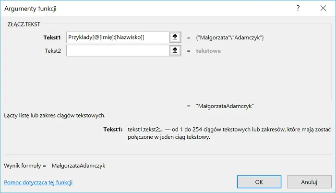The image size is (336, 193).
Task: Click the Argumenty funkcji title bar
Action: [x=144, y=8]
